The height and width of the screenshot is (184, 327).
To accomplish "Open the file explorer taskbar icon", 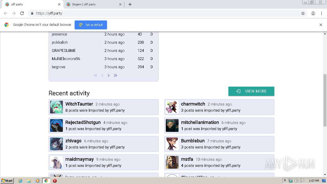I will (29, 181).
